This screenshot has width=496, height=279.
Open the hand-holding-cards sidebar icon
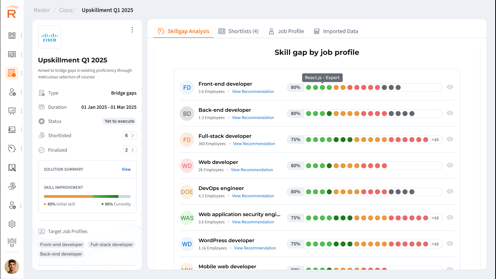(x=12, y=186)
